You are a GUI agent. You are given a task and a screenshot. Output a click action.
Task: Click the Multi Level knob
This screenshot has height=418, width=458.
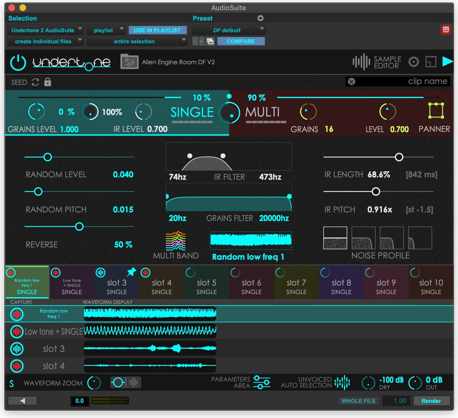[x=387, y=111]
